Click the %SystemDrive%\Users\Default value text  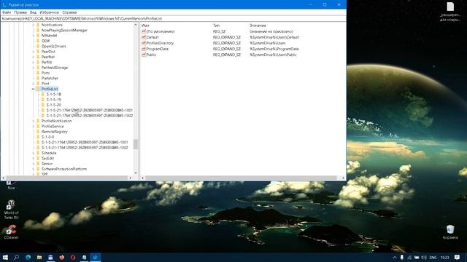click(274, 37)
